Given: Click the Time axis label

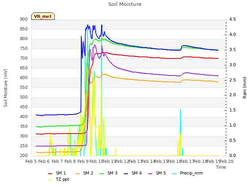Looking at the screenshot, I should [x=221, y=167].
